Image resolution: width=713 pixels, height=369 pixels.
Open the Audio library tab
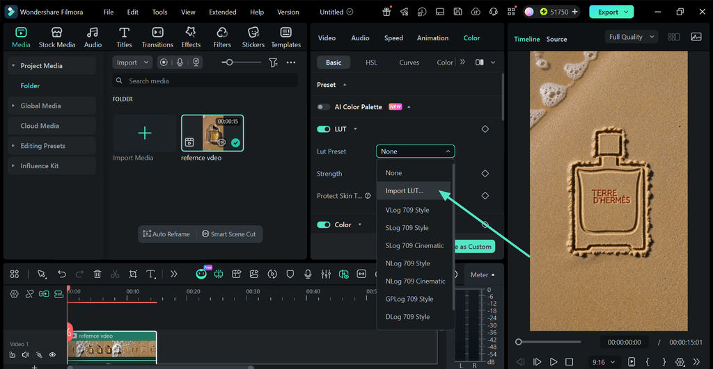[93, 38]
